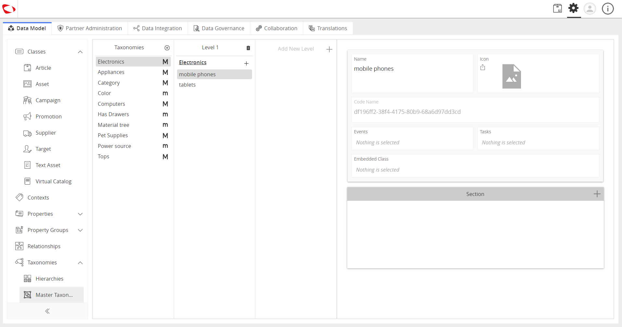Click the M badge beside Appliances
Viewport: 622px width, 327px height.
[x=165, y=72]
